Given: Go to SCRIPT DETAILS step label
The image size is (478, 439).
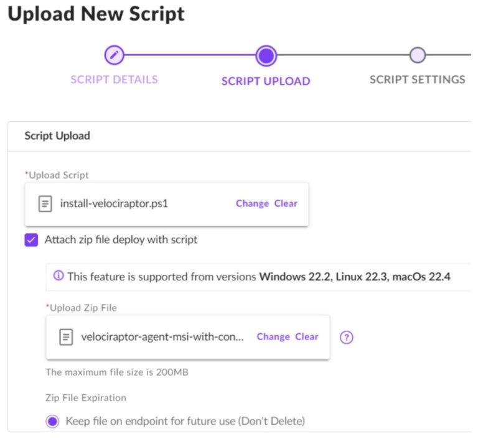Looking at the screenshot, I should click(114, 80).
